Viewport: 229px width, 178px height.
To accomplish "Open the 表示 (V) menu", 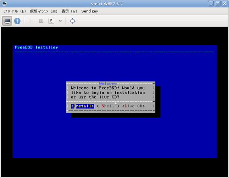I will tap(69, 11).
